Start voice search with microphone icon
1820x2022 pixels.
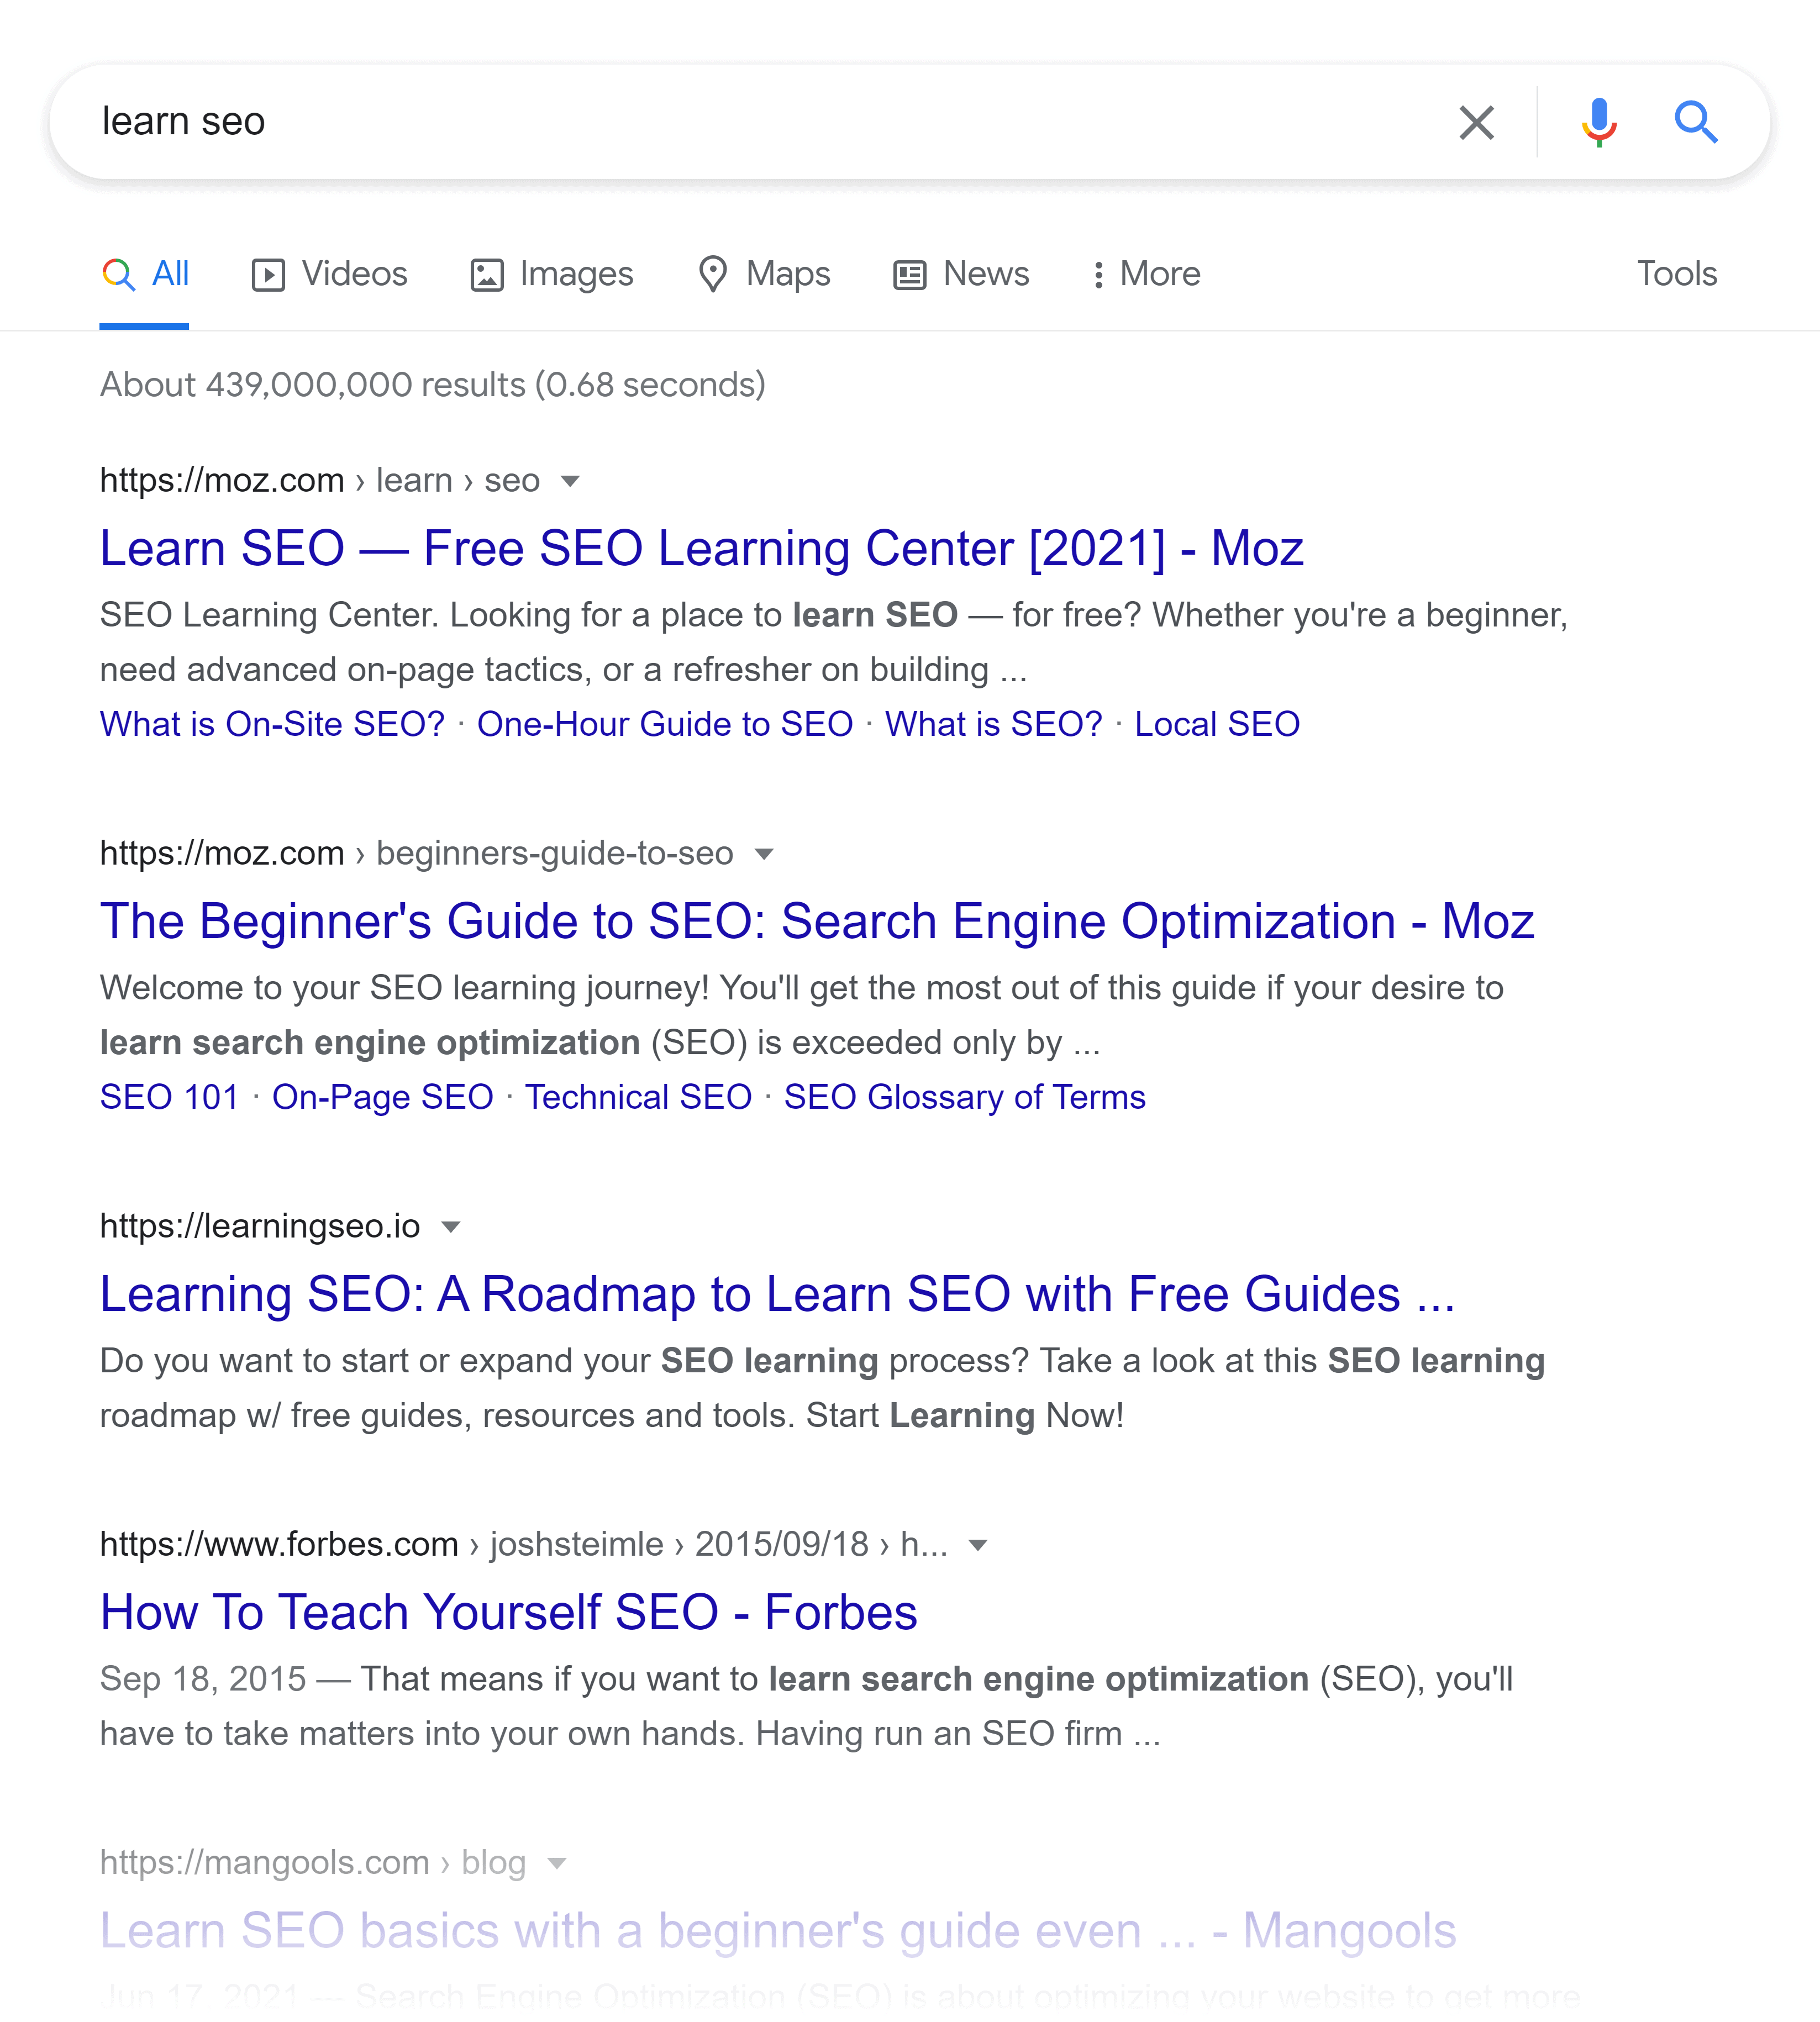pos(1599,122)
